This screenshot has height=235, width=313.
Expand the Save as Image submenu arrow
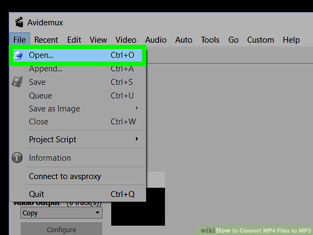(137, 108)
